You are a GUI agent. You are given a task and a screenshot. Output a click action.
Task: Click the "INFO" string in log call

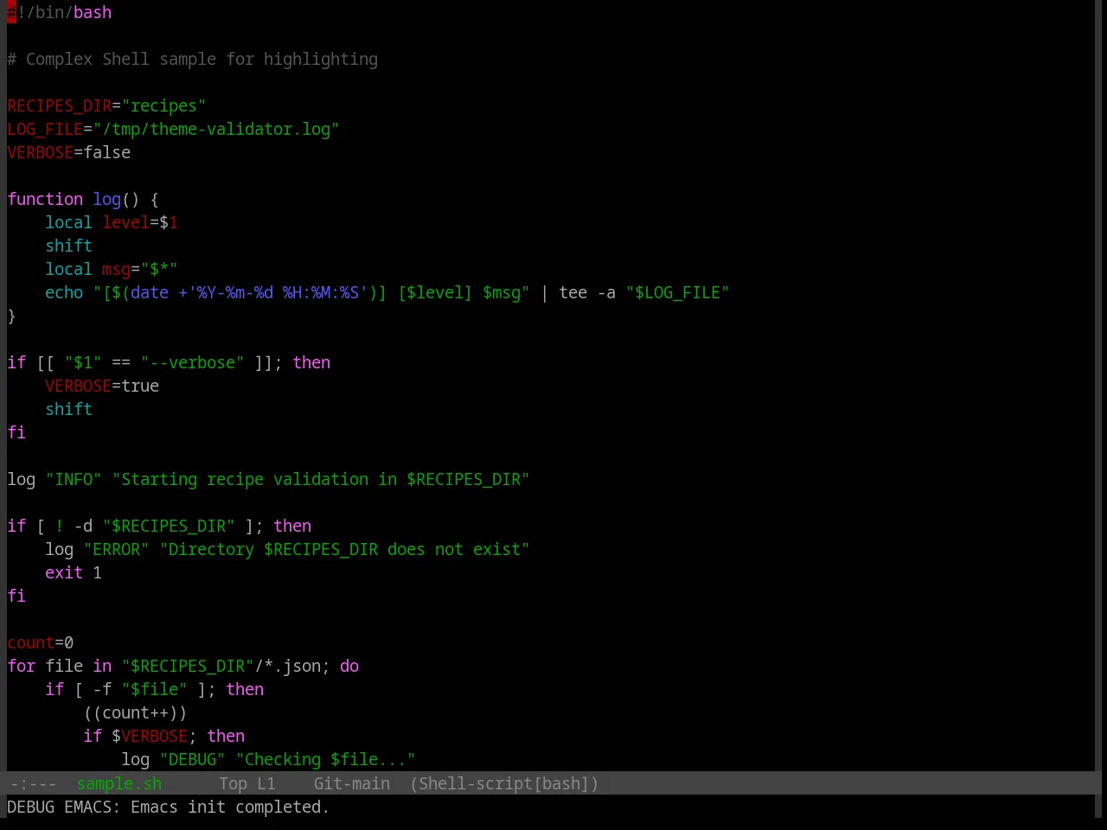pos(74,479)
